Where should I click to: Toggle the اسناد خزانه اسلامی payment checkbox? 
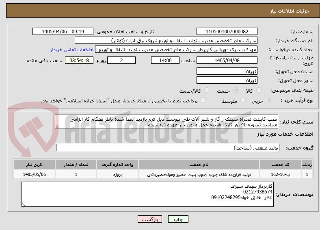coord(203,100)
